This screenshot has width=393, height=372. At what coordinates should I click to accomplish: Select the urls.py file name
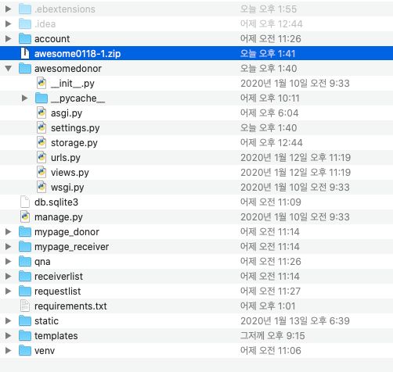click(x=66, y=158)
